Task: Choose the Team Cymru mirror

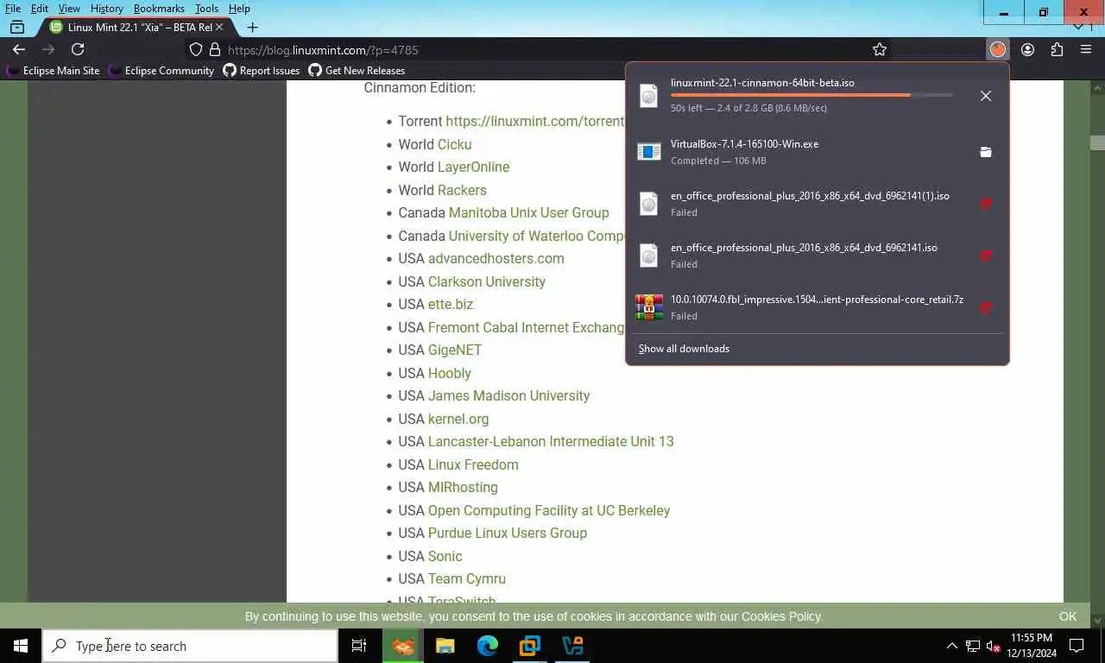Action: pyautogui.click(x=467, y=578)
